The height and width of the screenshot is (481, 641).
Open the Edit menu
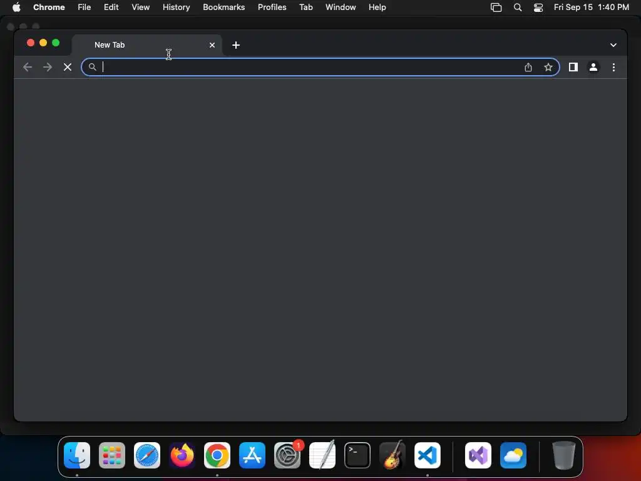coord(111,7)
